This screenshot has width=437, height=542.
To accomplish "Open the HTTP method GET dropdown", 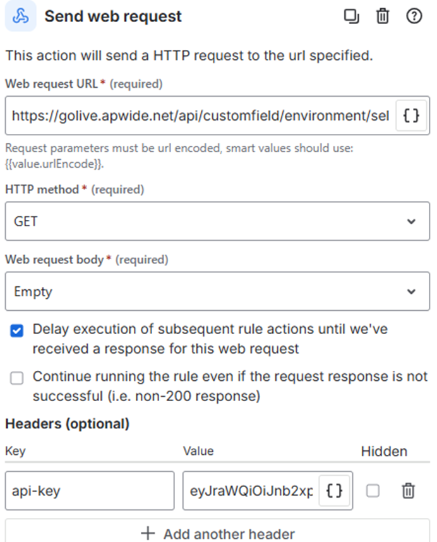I will tap(217, 222).
